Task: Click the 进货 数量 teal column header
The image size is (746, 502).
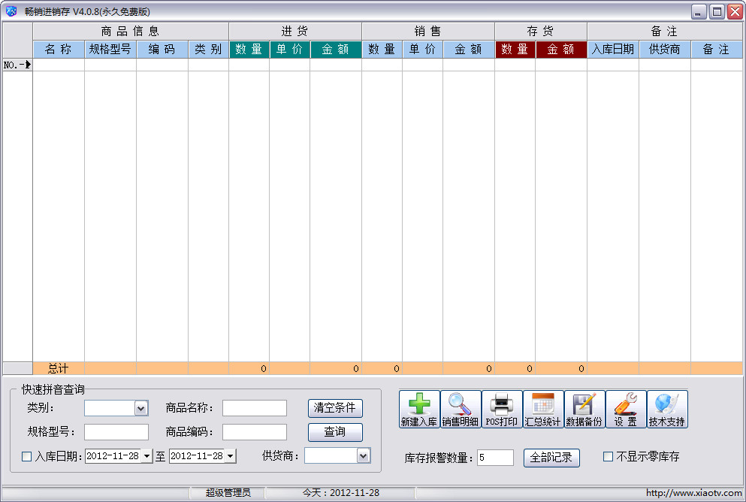Action: click(x=249, y=49)
